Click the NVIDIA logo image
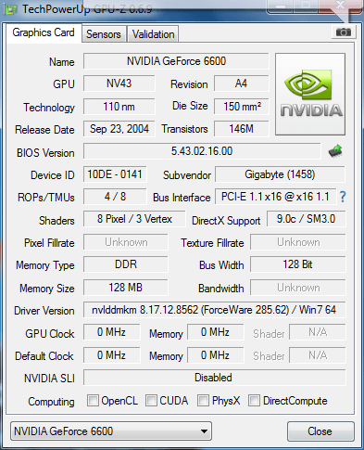The height and width of the screenshot is (450, 364). click(x=310, y=94)
